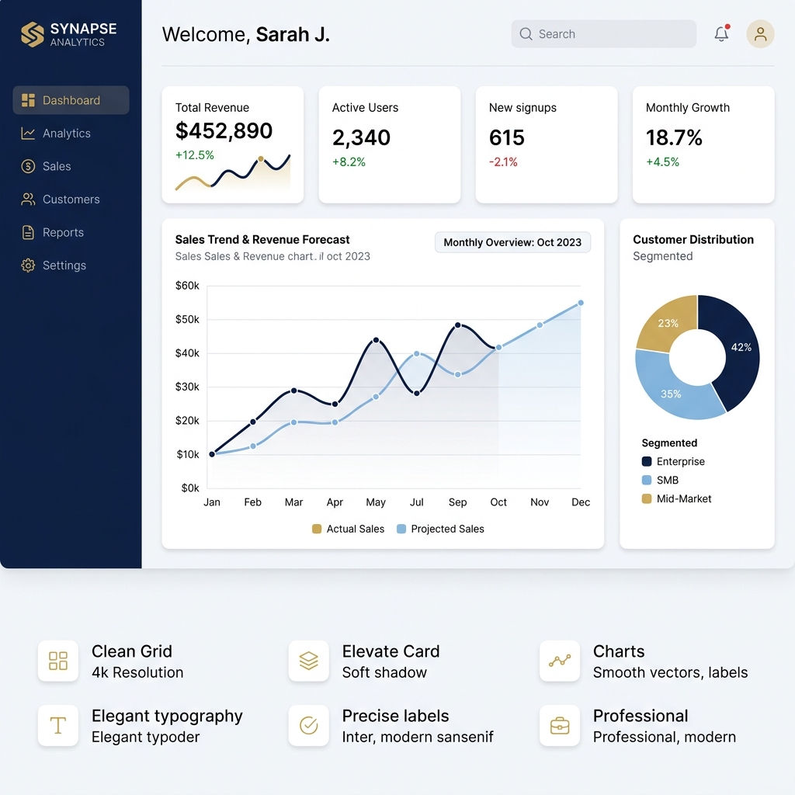Select the Total Revenue card

tap(233, 144)
